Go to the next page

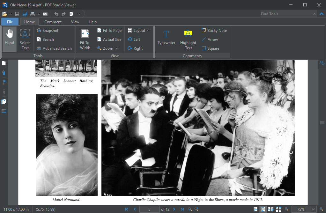174,209
